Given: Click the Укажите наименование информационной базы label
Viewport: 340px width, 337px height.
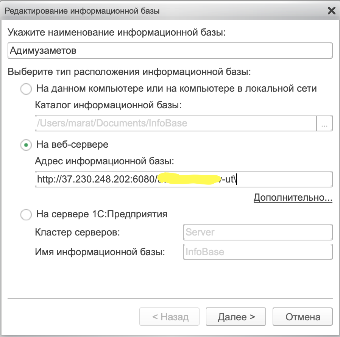Looking at the screenshot, I should coord(117,32).
